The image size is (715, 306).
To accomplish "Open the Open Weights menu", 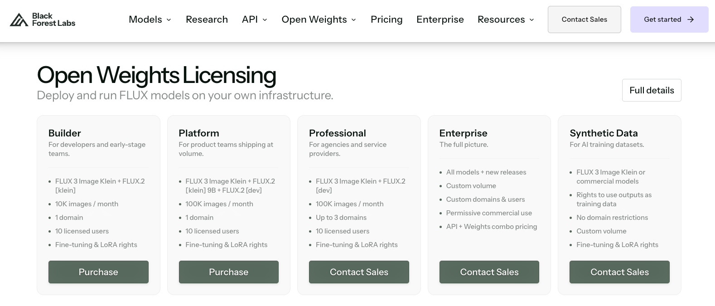I will tap(319, 19).
